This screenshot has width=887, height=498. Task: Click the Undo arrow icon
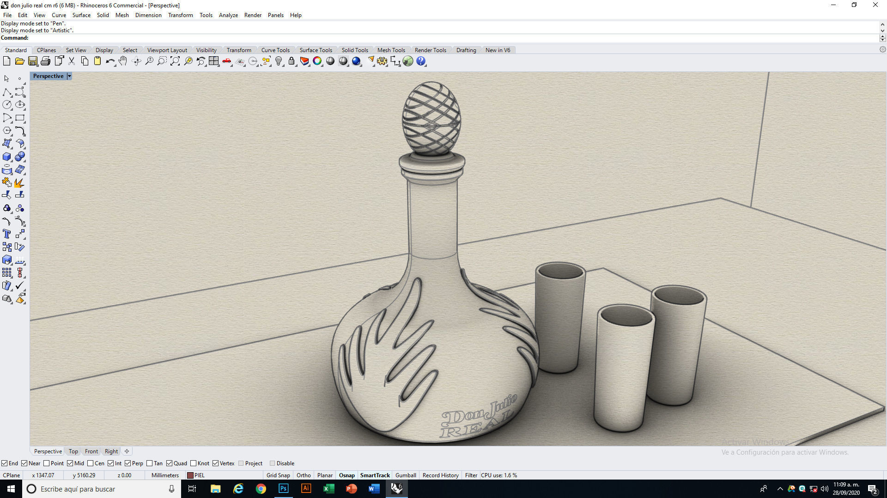coord(110,61)
